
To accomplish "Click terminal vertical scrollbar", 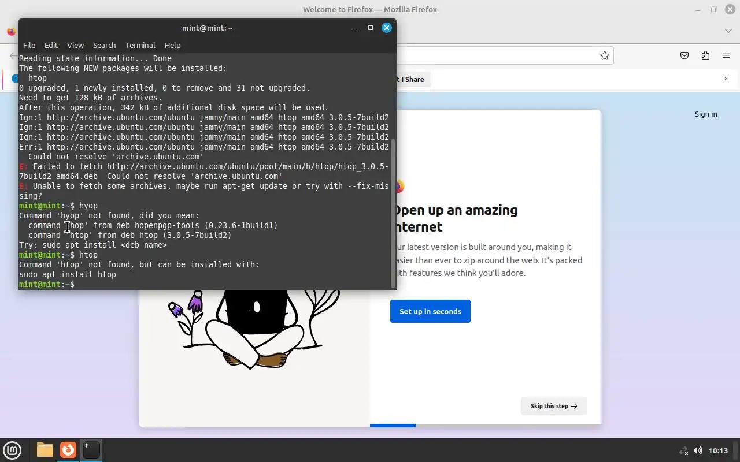I will point(394,213).
